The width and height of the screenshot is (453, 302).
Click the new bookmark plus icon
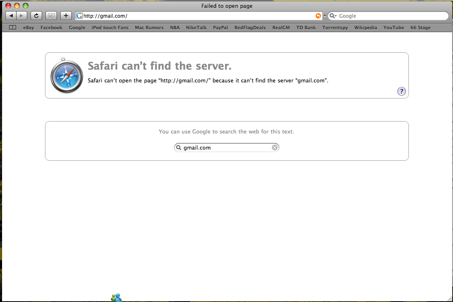coord(66,16)
